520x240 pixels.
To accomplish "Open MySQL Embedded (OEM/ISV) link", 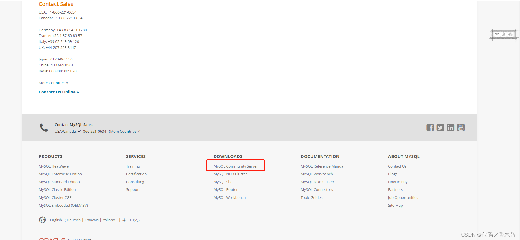I will pos(63,206).
